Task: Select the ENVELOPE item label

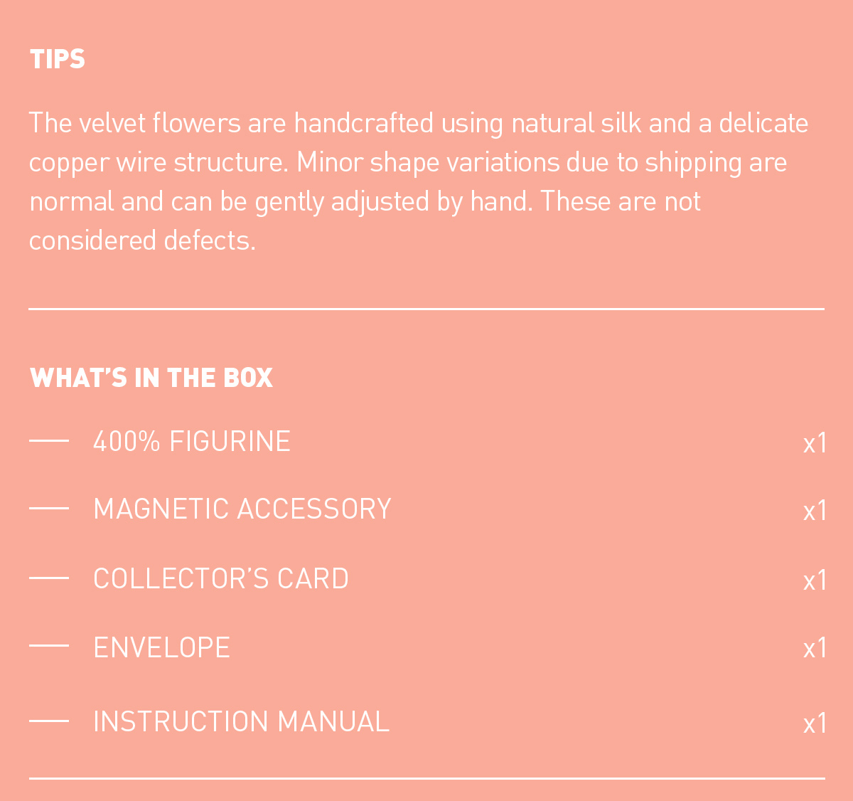Action: point(162,648)
